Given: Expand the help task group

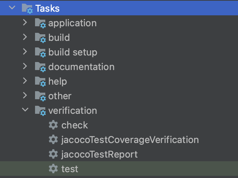Looking at the screenshot, I should [x=25, y=81].
